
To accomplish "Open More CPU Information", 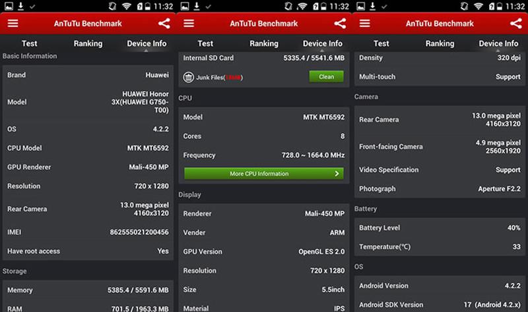I will (x=264, y=174).
